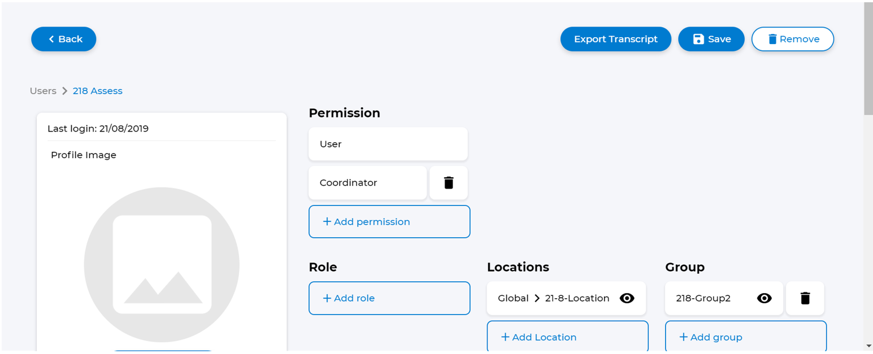The width and height of the screenshot is (873, 354).
Task: Remove 218-Group2 using its trash icon
Action: click(805, 298)
